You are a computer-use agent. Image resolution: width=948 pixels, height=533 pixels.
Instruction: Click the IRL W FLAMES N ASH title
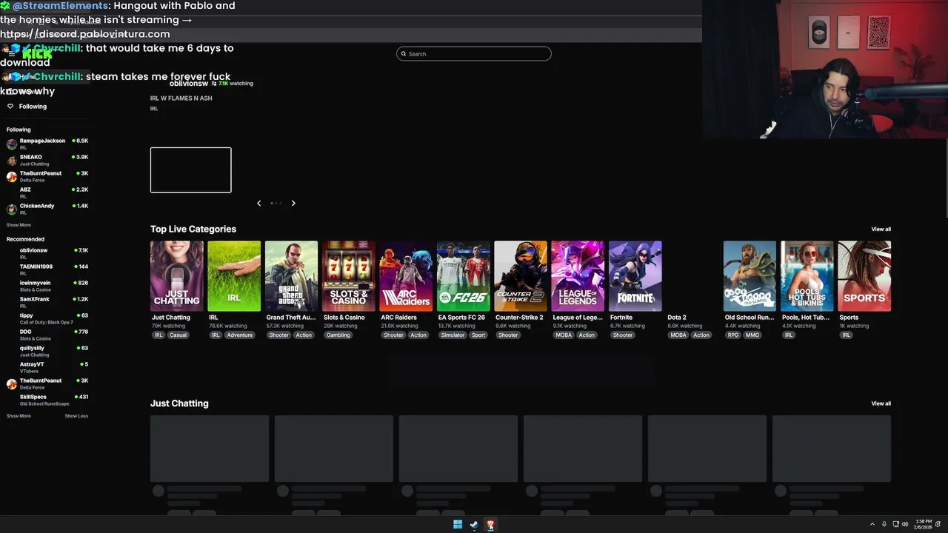(x=181, y=98)
